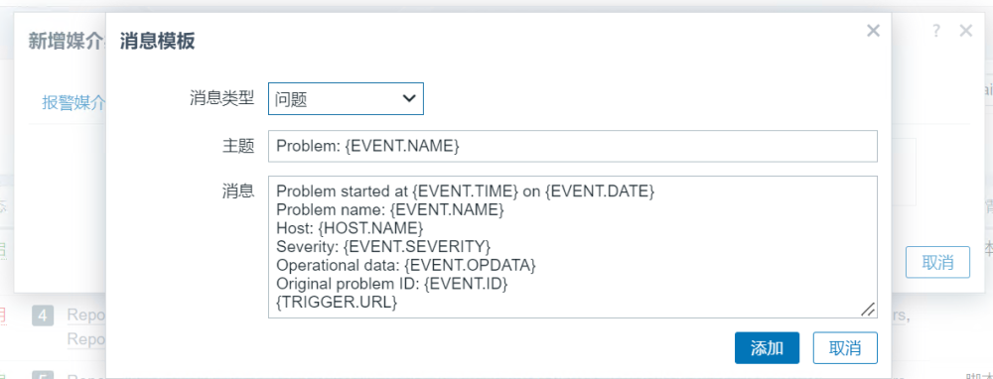Grab the textarea resize handle corner
Viewport: 993px width, 379px height.
point(868,309)
